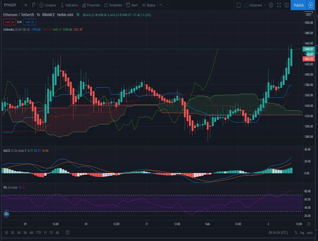Take a chart snapshot with camera icon
The image size is (318, 241).
[x=286, y=5]
